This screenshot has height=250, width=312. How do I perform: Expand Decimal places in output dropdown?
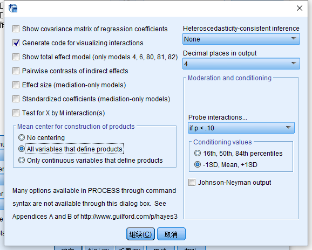[x=241, y=64]
